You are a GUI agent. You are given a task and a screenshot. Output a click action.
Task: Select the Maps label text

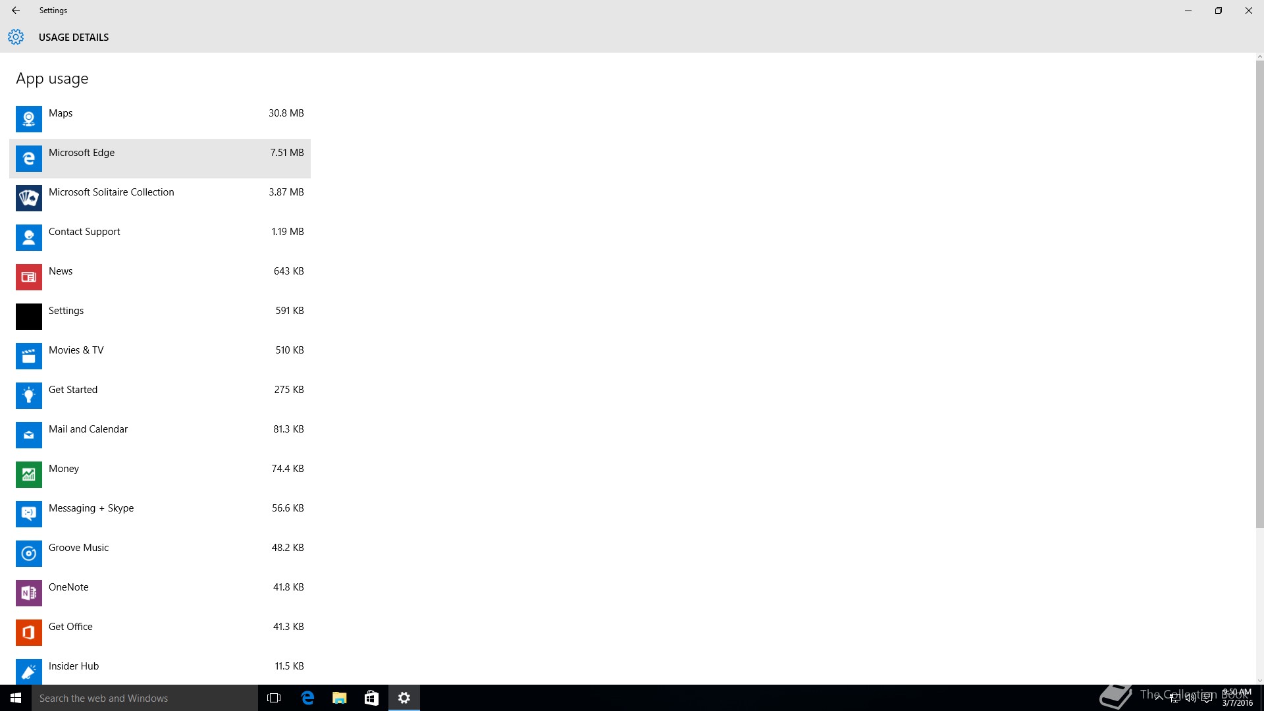pyautogui.click(x=61, y=113)
